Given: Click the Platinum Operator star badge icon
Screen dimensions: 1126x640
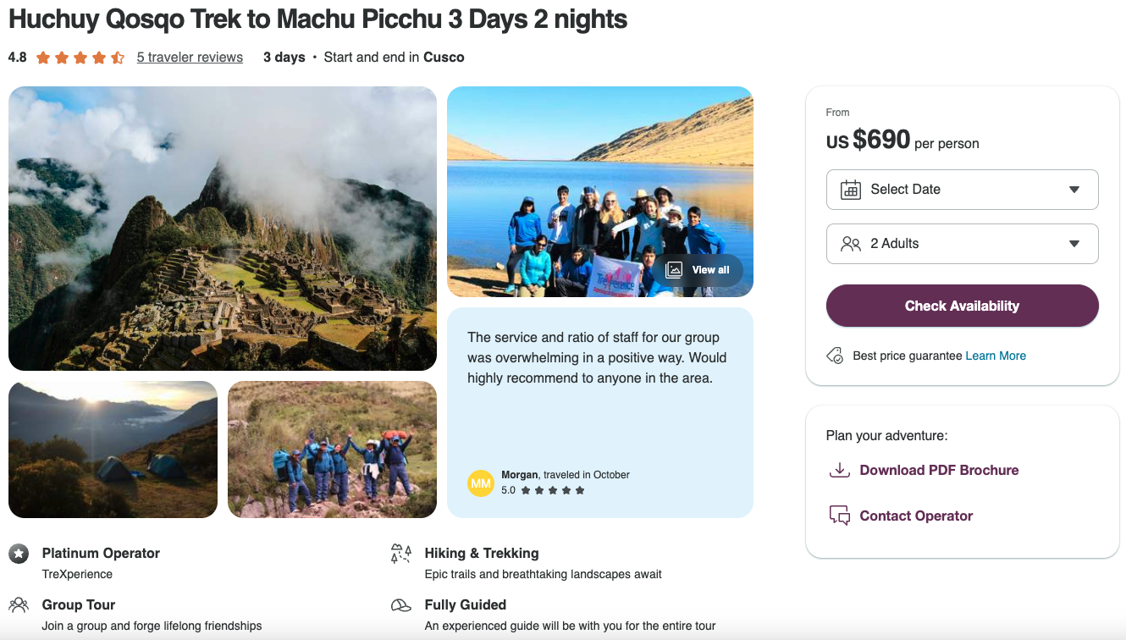Looking at the screenshot, I should [19, 554].
